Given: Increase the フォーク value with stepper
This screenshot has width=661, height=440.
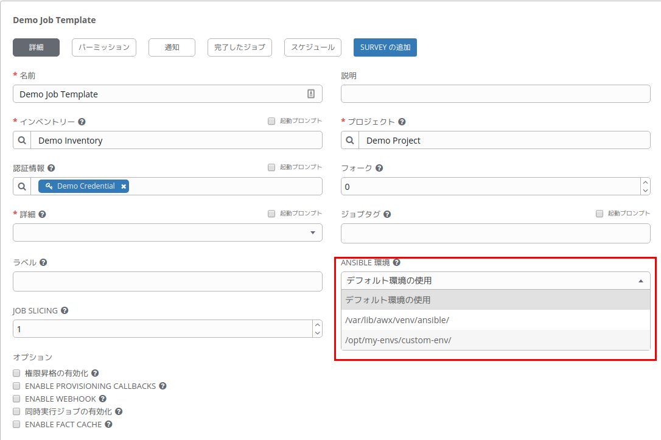Looking at the screenshot, I should pos(645,182).
